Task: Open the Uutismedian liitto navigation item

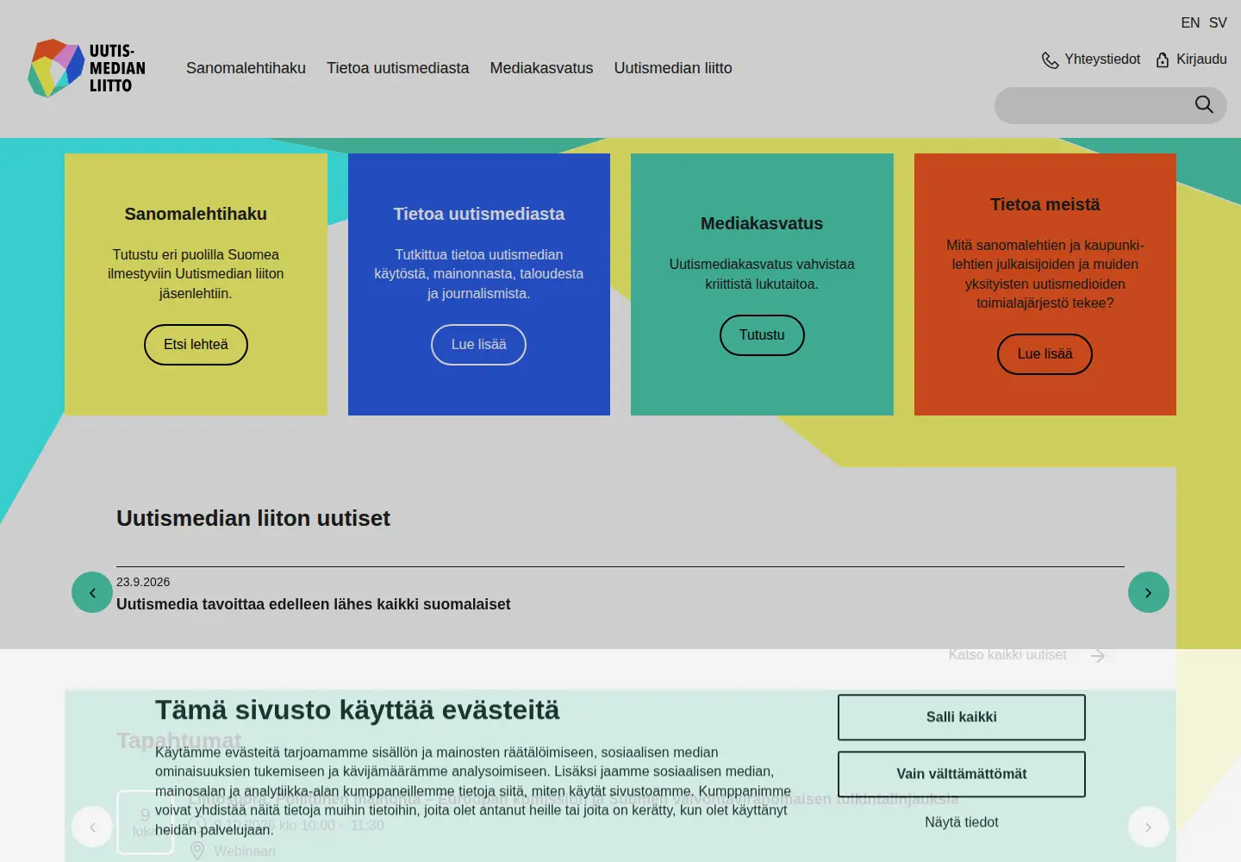Action: pyautogui.click(x=673, y=68)
